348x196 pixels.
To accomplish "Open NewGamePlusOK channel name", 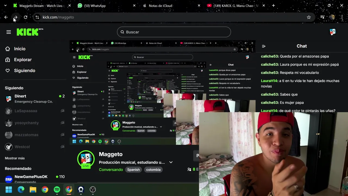I will (x=31, y=177).
